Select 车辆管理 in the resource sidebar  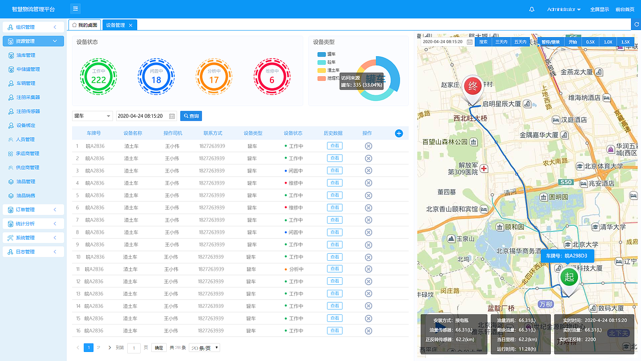[x=30, y=83]
